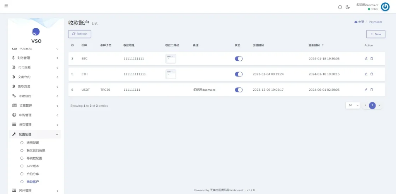Delete the BTC payment account row
The width and height of the screenshot is (396, 194).
pyautogui.click(x=372, y=59)
